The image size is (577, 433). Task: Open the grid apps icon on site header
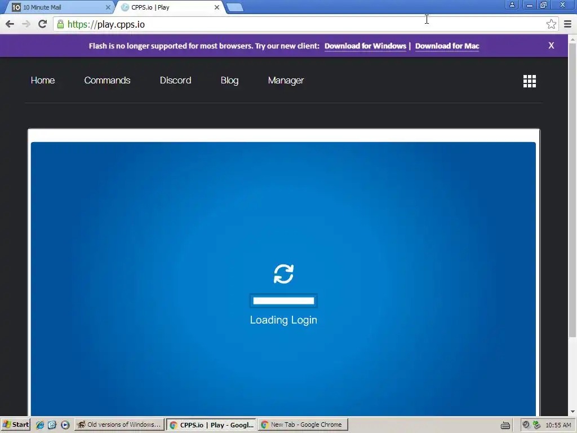pos(530,81)
